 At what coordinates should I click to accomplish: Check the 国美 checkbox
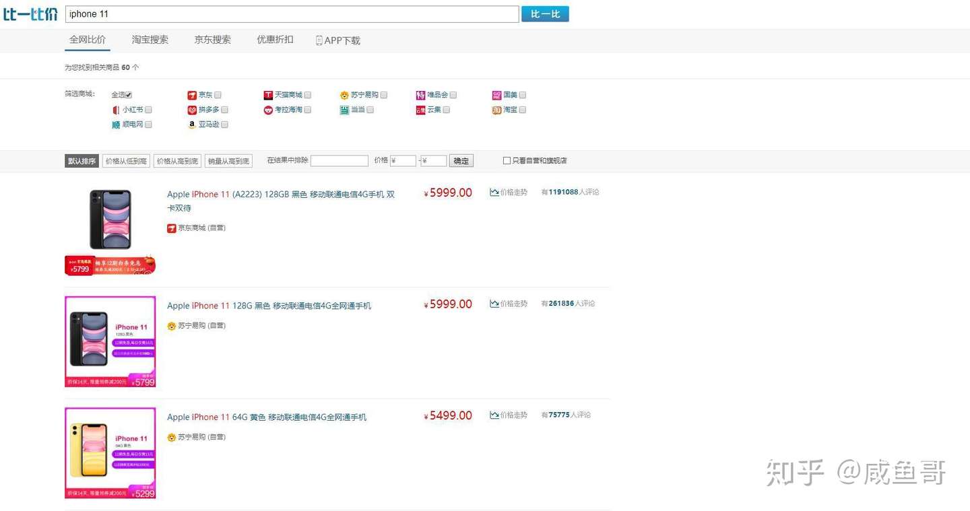coord(523,95)
